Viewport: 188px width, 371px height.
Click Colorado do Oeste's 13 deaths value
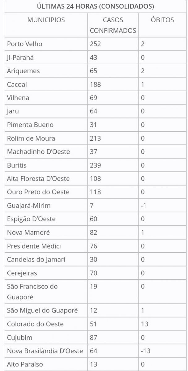(145, 324)
